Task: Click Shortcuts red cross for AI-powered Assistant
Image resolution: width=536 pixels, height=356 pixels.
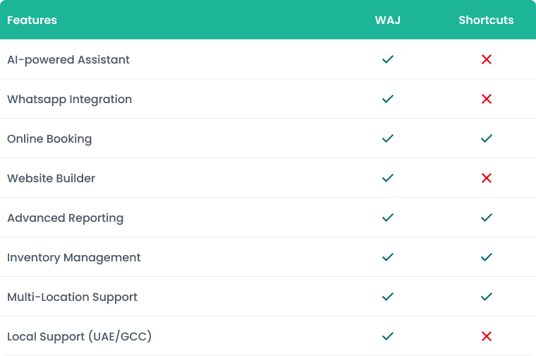Action: point(486,59)
